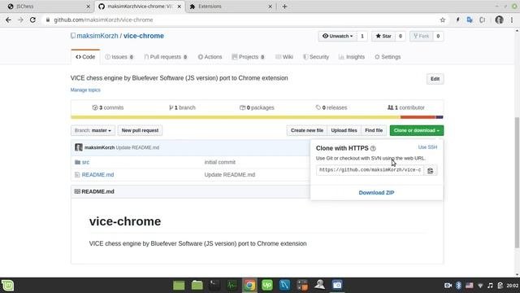Click New pull request button
The width and height of the screenshot is (520, 293).
pos(140,130)
